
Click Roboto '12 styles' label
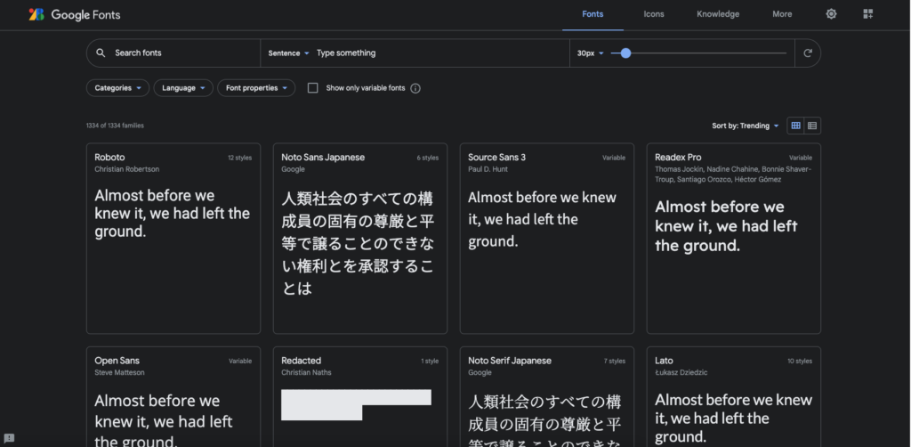(240, 158)
